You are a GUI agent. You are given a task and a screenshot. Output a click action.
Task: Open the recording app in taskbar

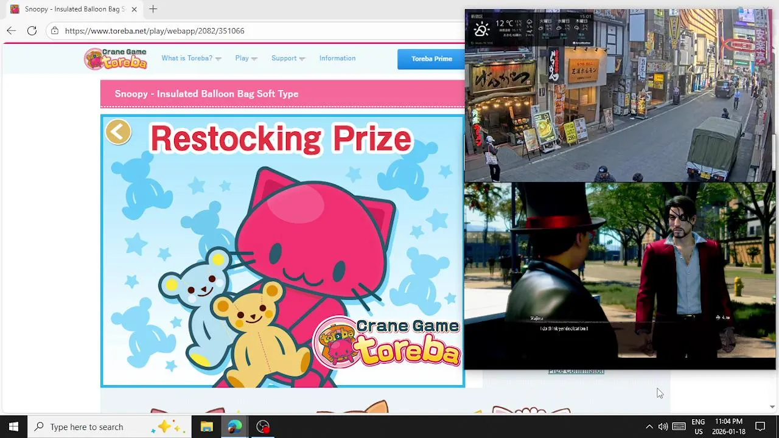[262, 426]
